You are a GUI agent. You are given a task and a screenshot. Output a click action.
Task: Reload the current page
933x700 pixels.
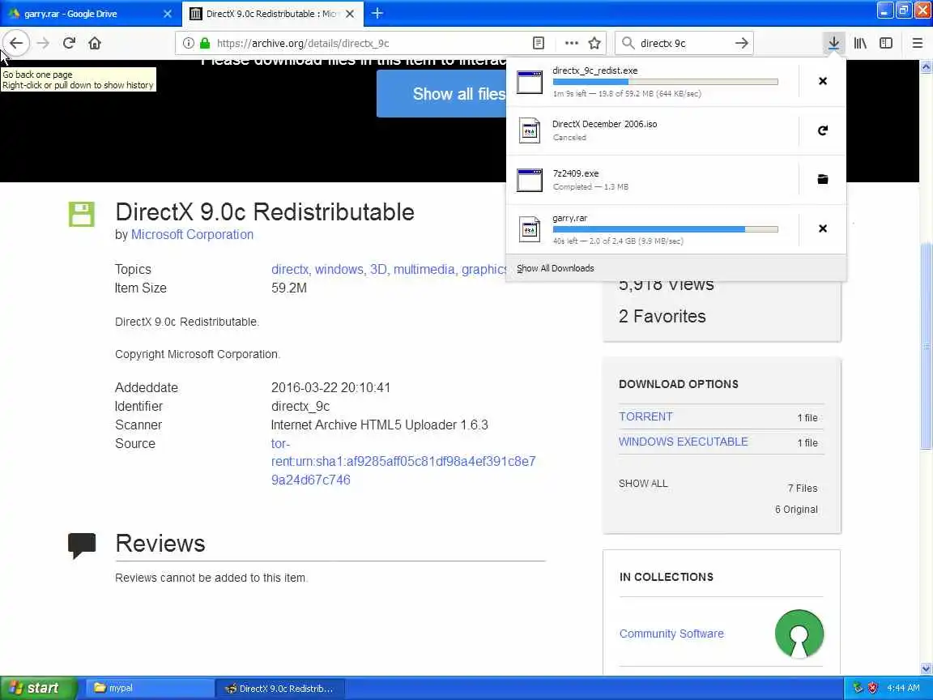click(x=69, y=43)
